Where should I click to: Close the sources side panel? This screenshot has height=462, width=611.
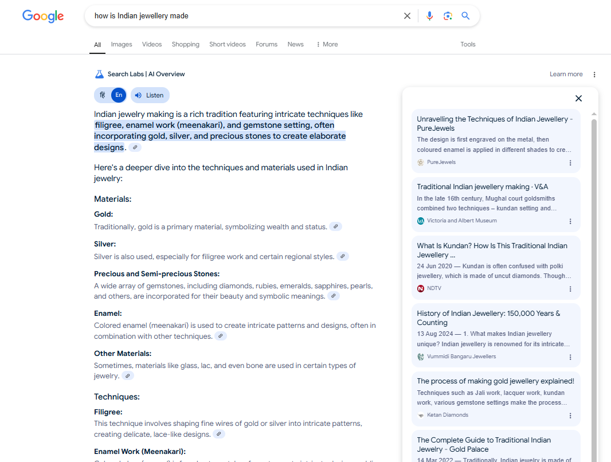[578, 99]
